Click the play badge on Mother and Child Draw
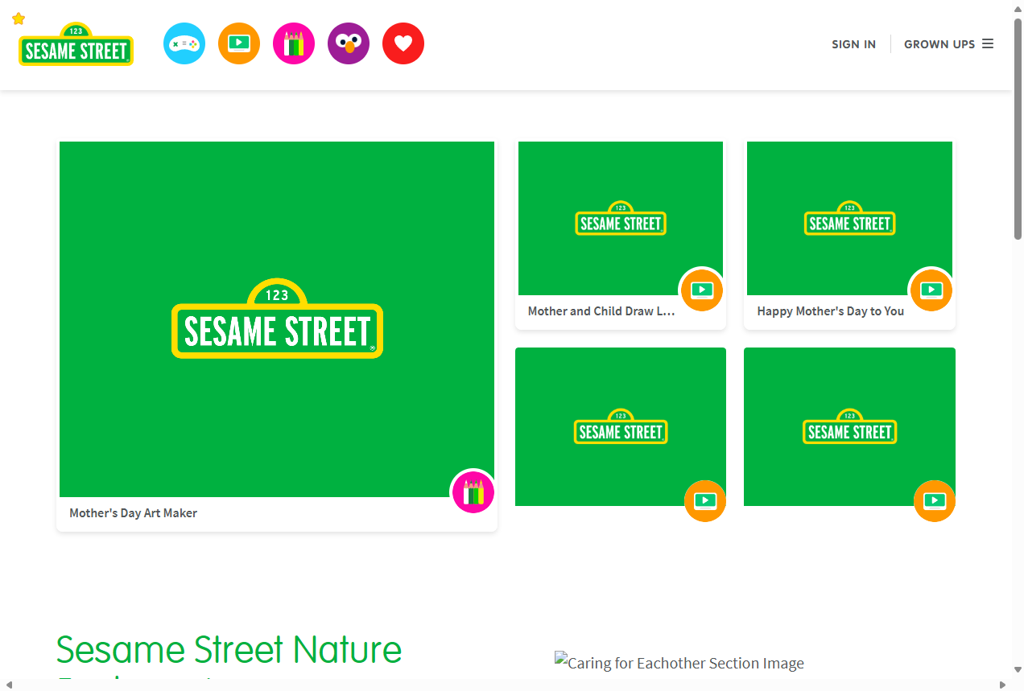This screenshot has height=691, width=1024. [x=701, y=290]
